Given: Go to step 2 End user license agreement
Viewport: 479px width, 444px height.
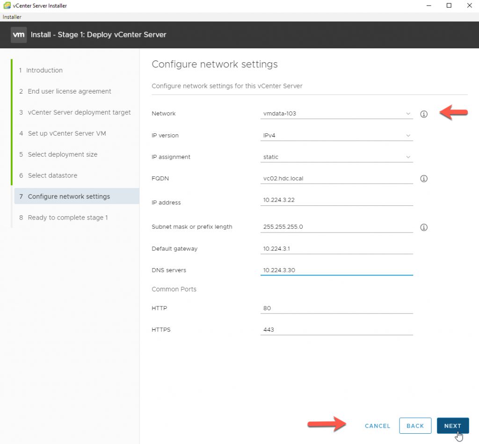Looking at the screenshot, I should [x=65, y=91].
